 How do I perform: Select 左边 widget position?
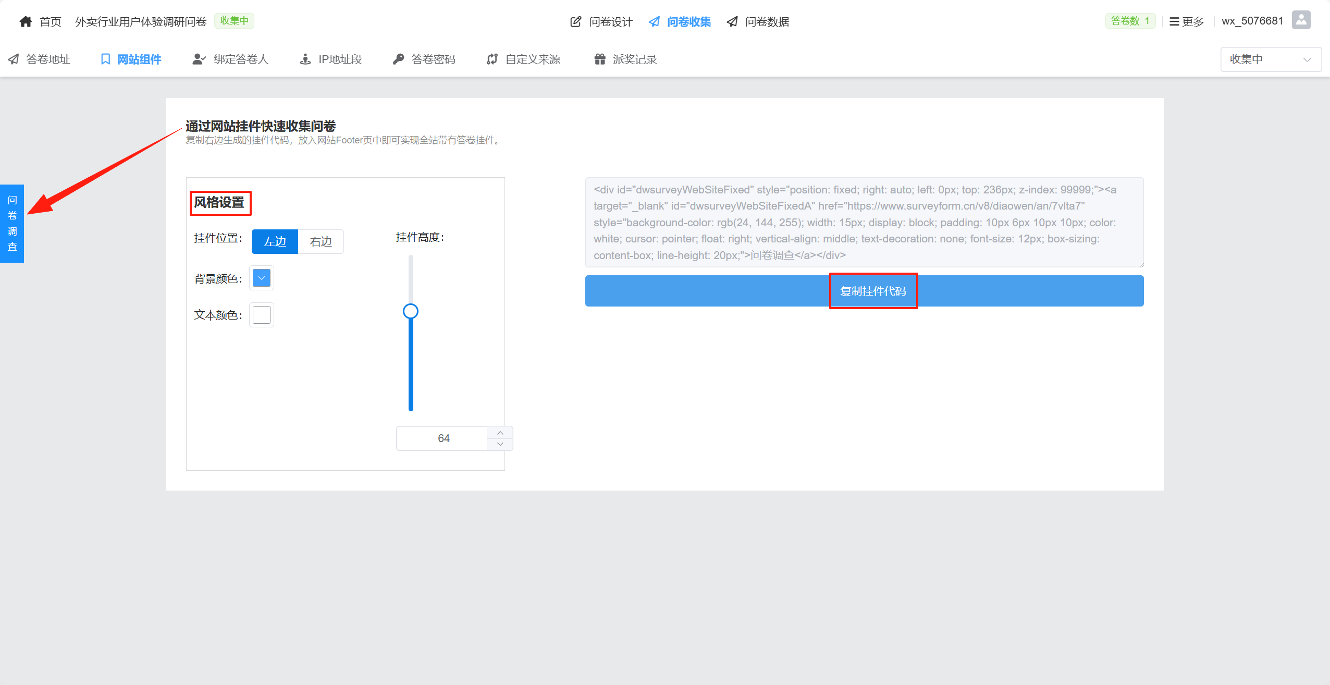[x=275, y=241]
